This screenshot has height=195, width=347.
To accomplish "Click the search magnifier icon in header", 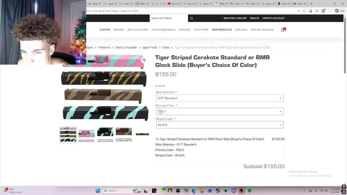I will pos(191,18).
